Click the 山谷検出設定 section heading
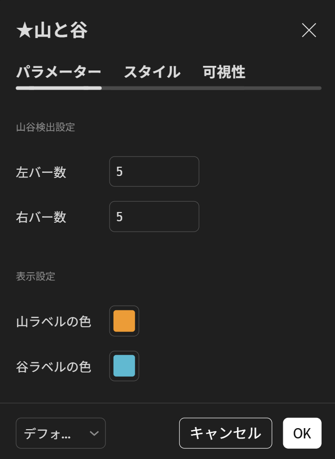 [x=46, y=127]
